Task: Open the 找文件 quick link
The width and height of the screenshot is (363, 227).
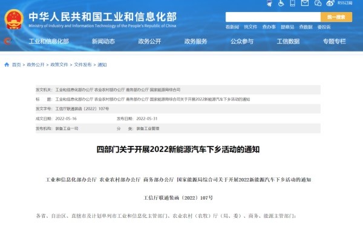Action: [250, 27]
